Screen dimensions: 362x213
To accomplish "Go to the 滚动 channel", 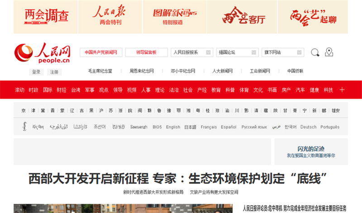I will pos(19,90).
